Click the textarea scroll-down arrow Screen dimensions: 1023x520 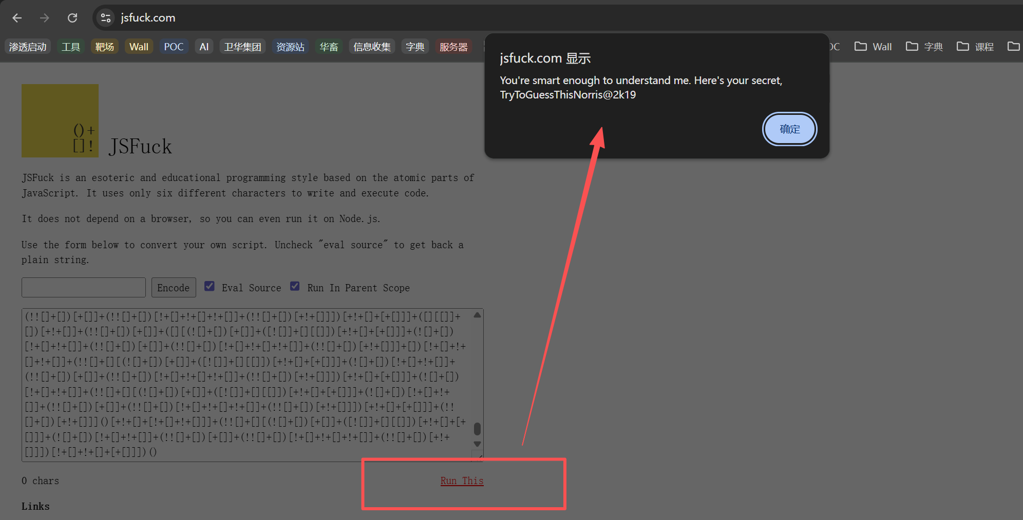coord(477,444)
